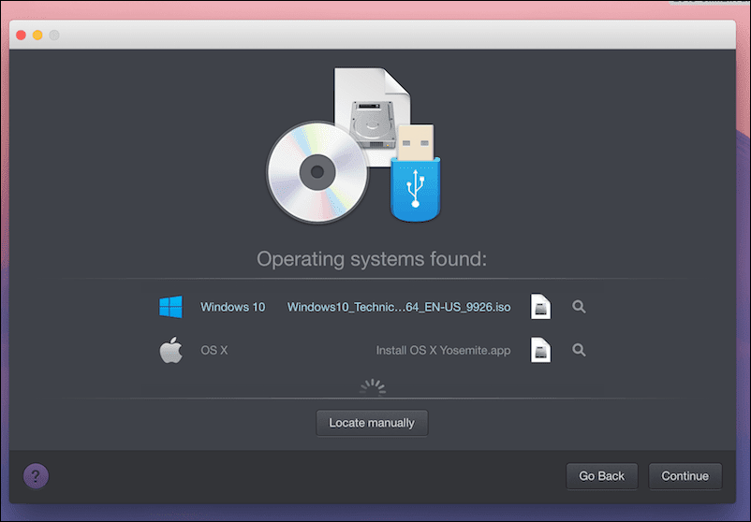This screenshot has width=751, height=522.
Task: Continue with the selected operating system
Action: tap(685, 476)
